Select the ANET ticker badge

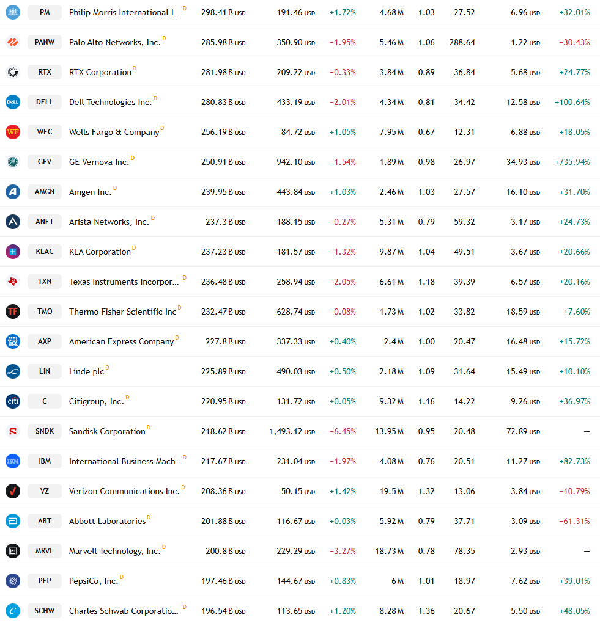(45, 222)
